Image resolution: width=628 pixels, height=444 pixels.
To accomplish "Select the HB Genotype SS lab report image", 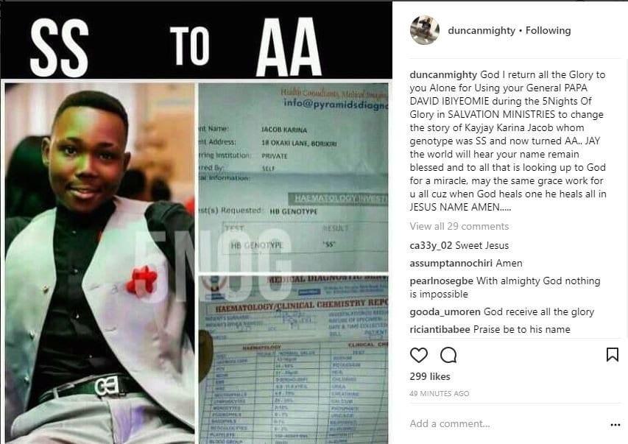I will [293, 177].
